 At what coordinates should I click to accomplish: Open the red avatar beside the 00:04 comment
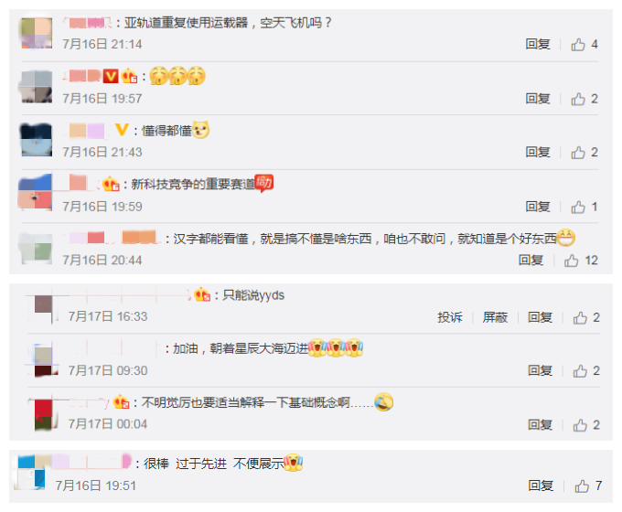(x=43, y=414)
